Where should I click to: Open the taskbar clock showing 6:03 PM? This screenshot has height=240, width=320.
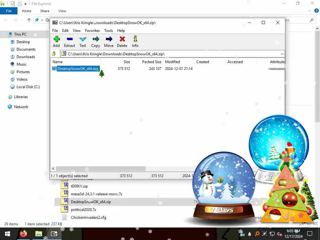tap(293, 234)
